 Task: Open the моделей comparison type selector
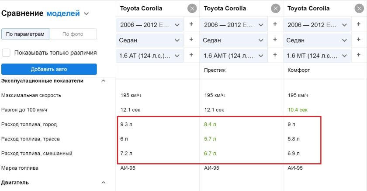(x=68, y=13)
